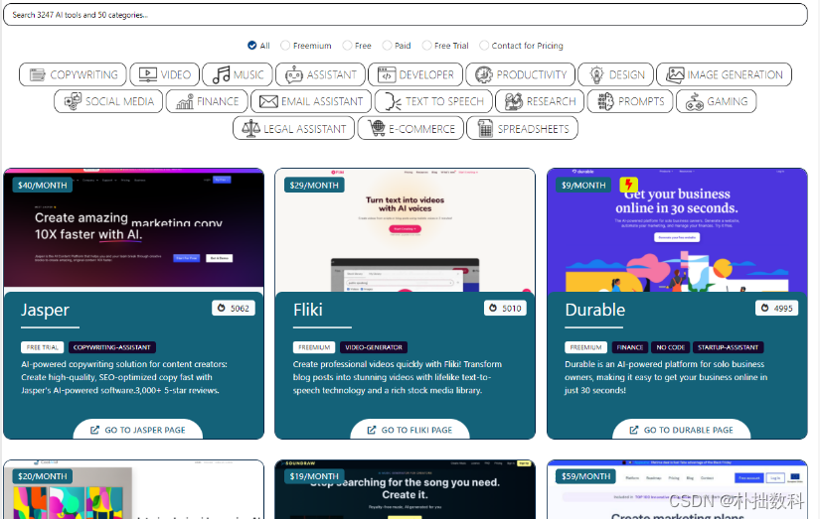Click the Freemium tag on Durable card

(585, 347)
